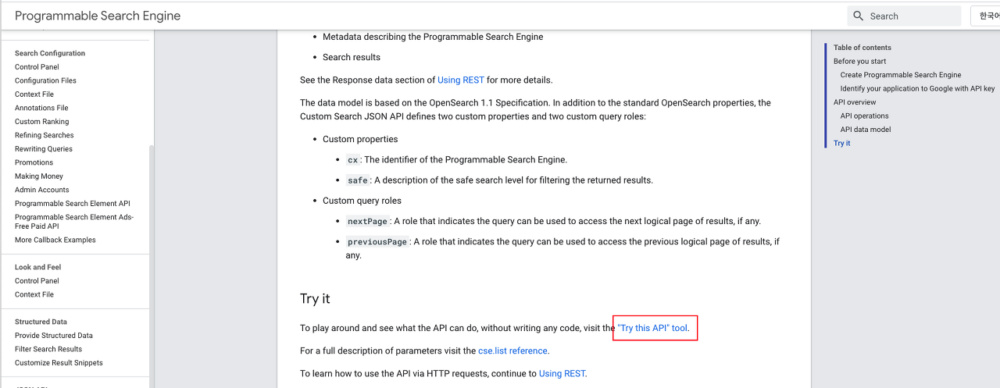Click the search magnifier icon
This screenshot has width=1000, height=388.
point(859,16)
